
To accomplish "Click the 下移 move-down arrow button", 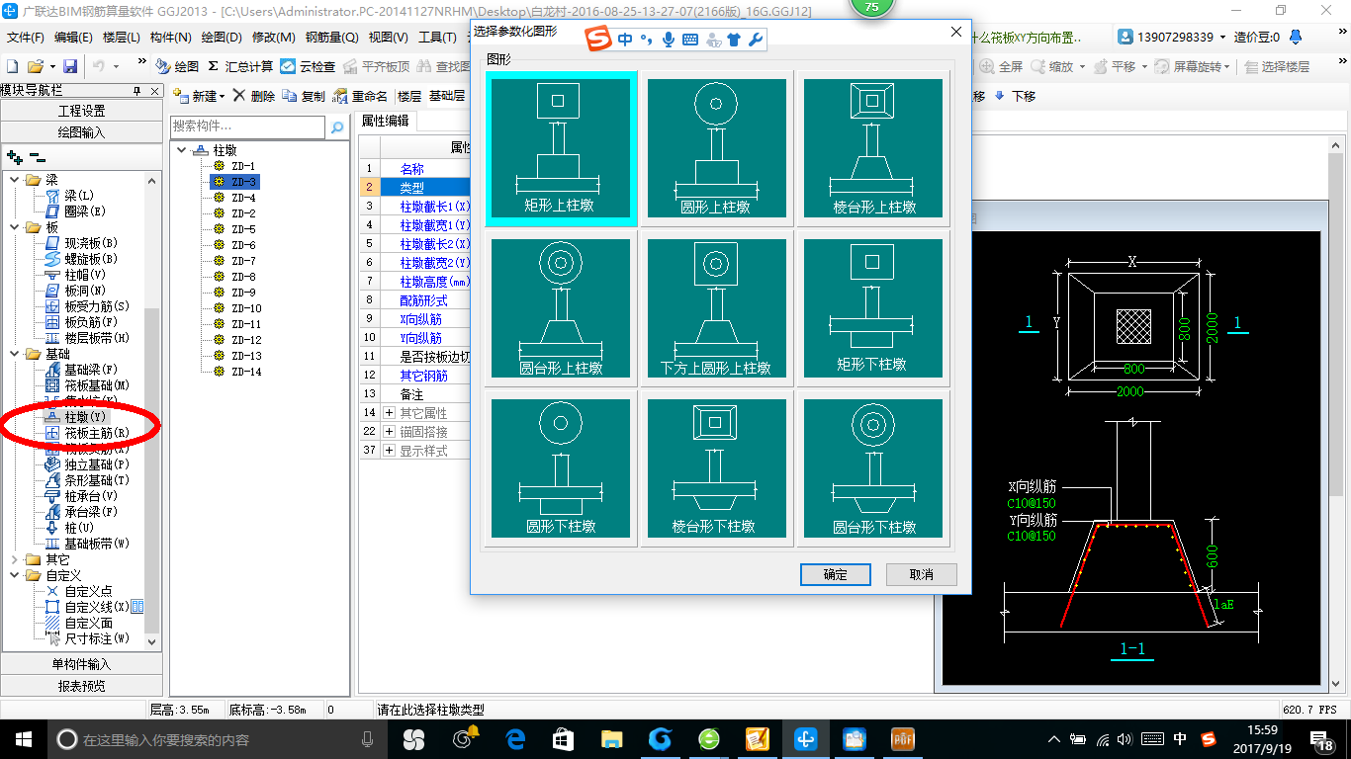I will [x=1015, y=96].
